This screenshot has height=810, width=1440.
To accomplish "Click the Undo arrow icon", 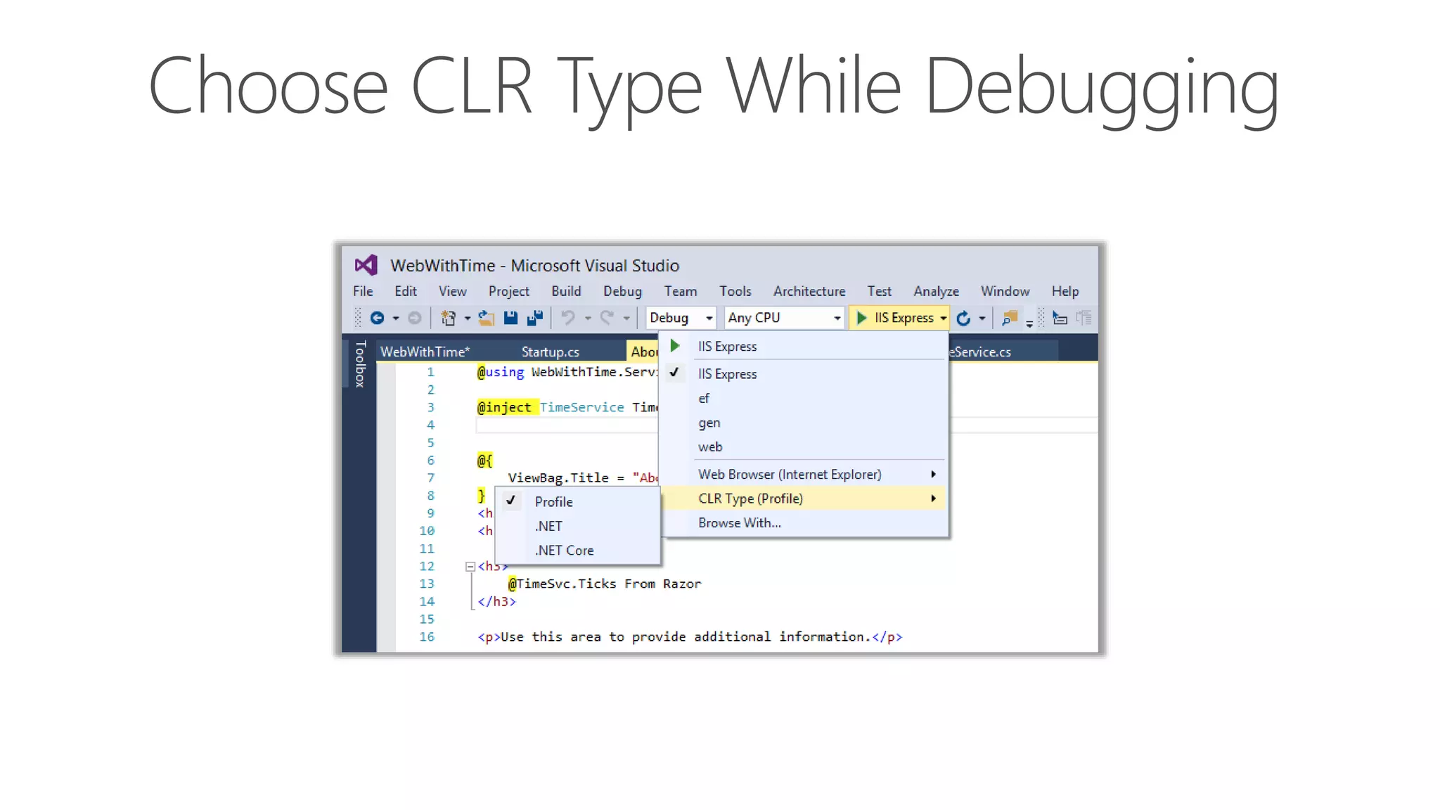I will tap(568, 319).
